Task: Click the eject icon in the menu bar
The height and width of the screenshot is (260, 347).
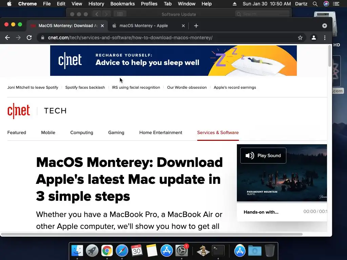Action: coord(234,4)
